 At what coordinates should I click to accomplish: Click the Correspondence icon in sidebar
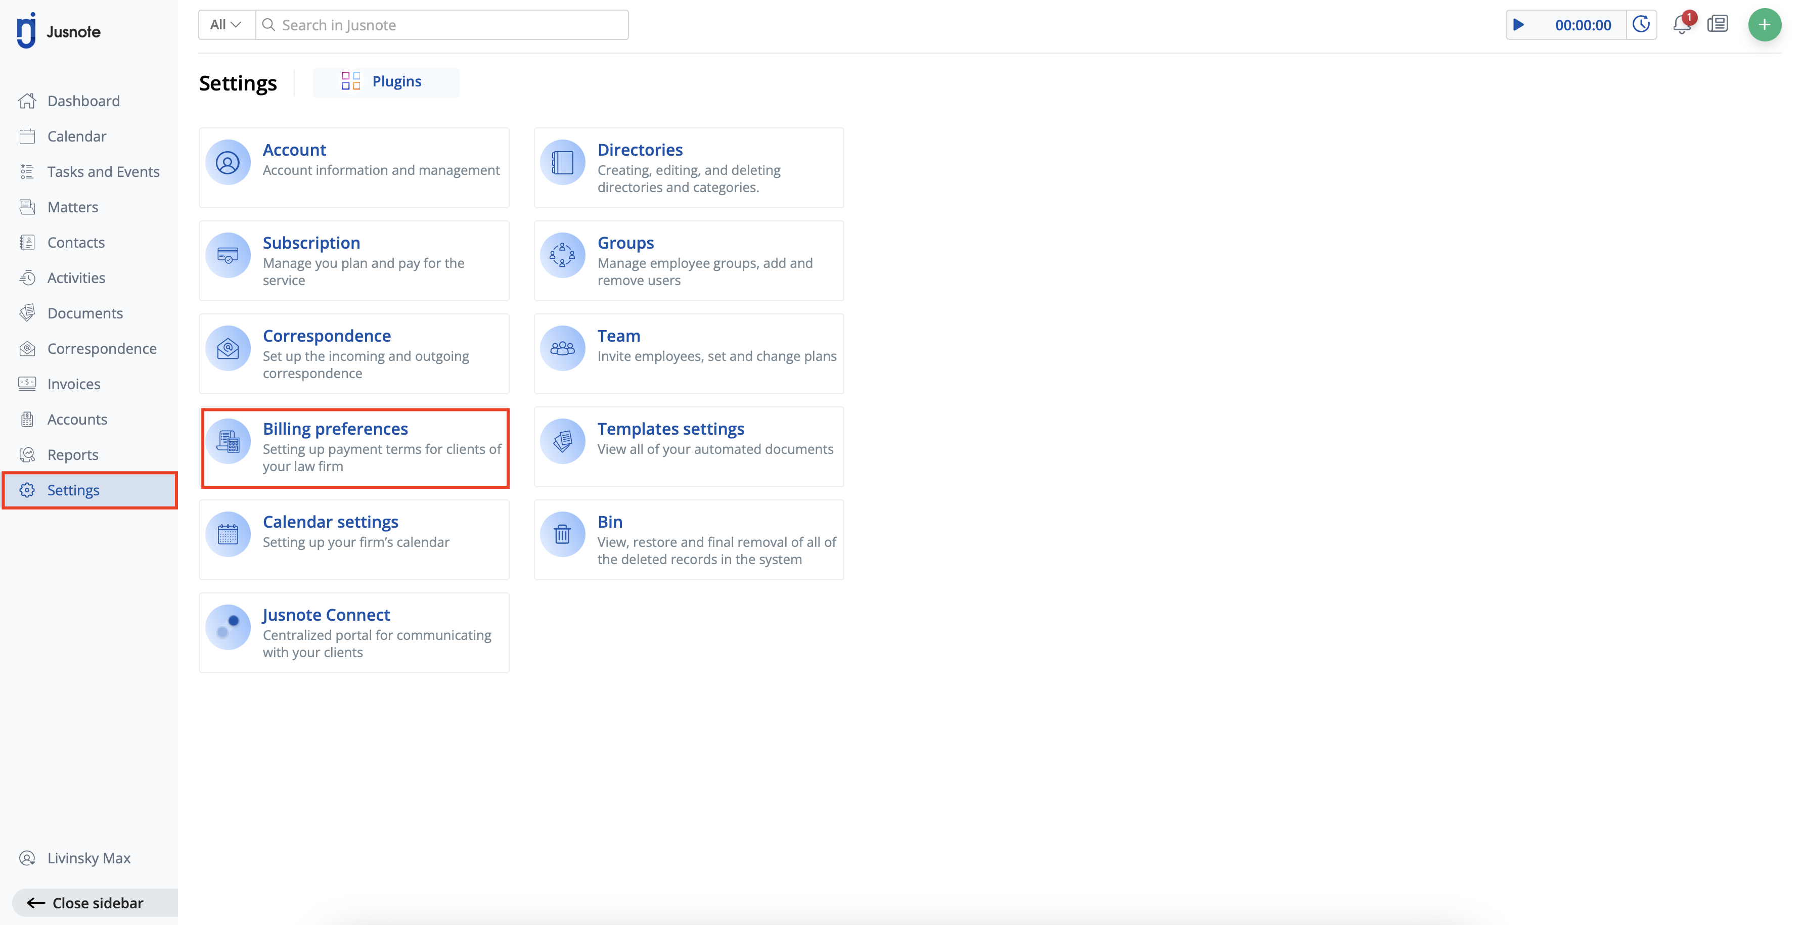click(27, 348)
